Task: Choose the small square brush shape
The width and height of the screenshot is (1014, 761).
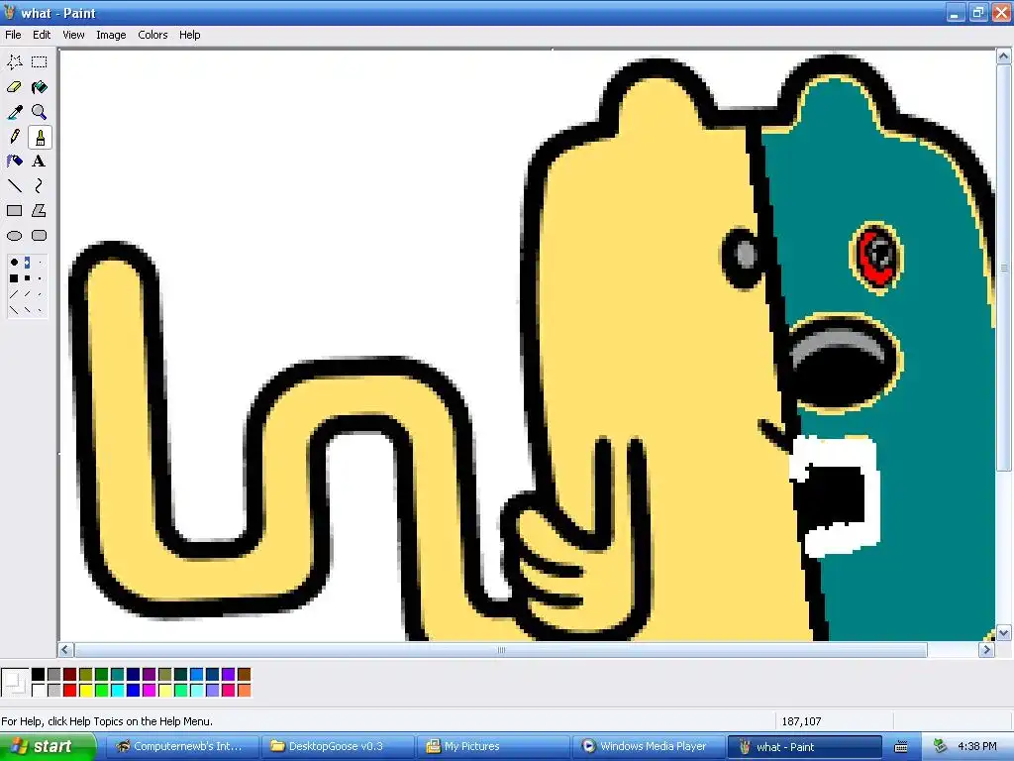Action: tap(40, 278)
